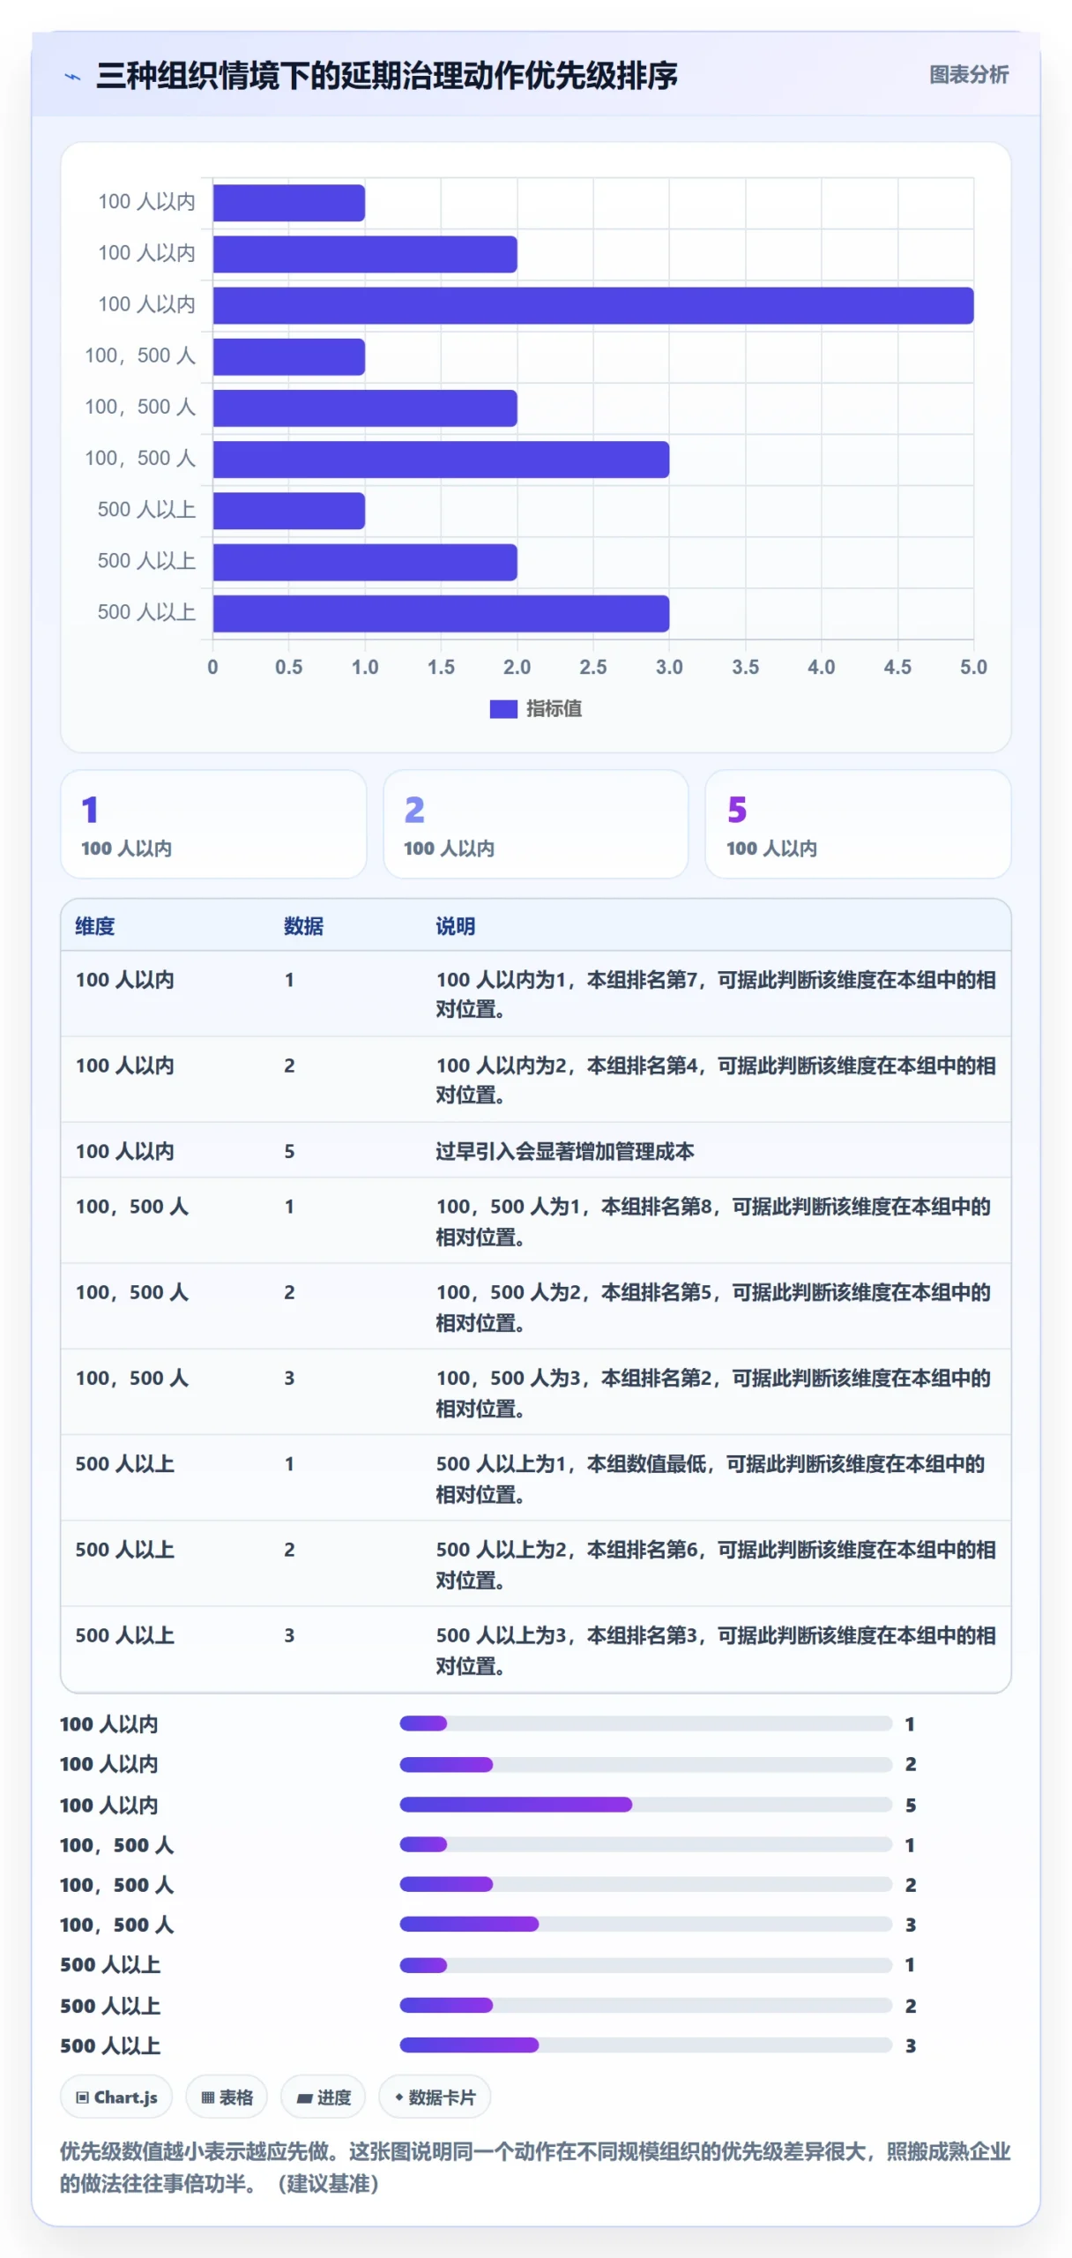Click the 100,500 人 progress bar valued 2
This screenshot has width=1072, height=2258.
[x=645, y=1884]
